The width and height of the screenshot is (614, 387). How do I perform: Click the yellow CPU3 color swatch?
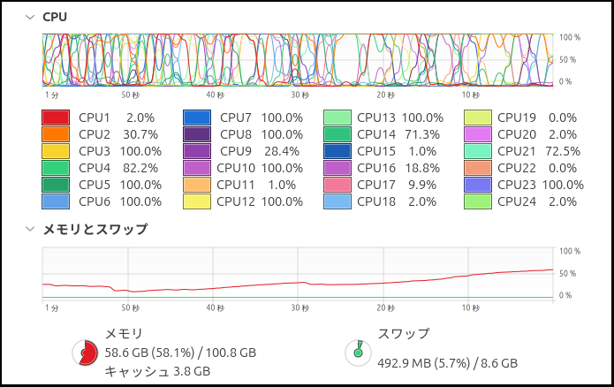(56, 151)
